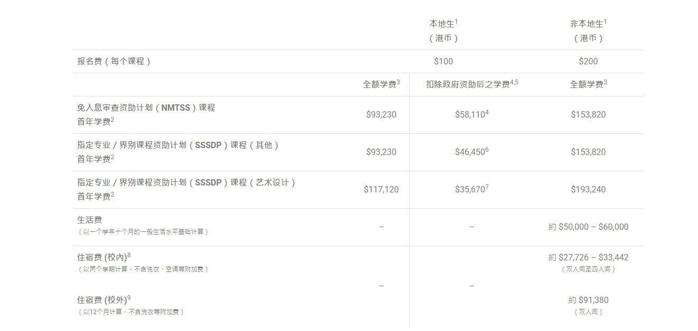Click the 生活费 row label
The width and height of the screenshot is (698, 331).
click(90, 220)
